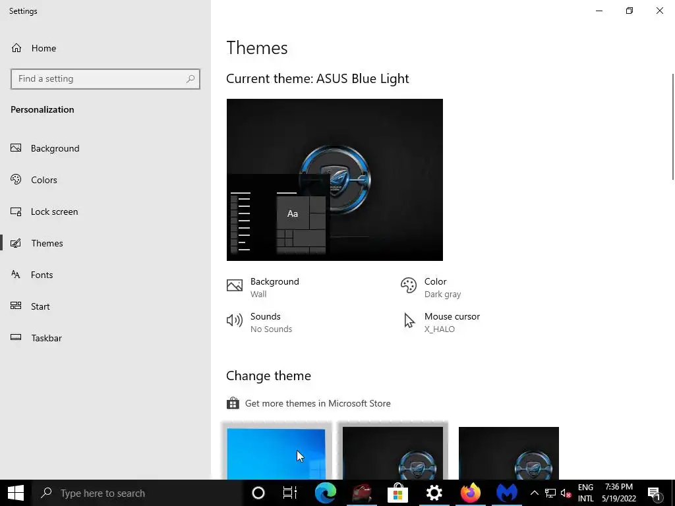
Task: Open Malwarebytes from the taskbar
Action: coord(506,493)
